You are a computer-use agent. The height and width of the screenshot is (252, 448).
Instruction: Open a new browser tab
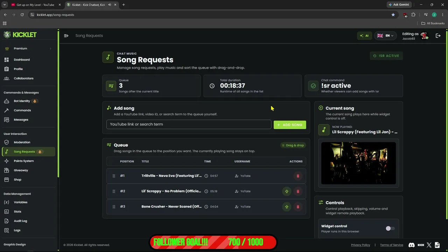coord(124,5)
